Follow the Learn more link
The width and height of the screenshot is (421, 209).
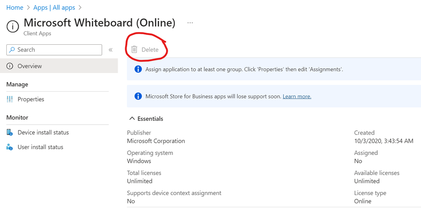tap(297, 96)
